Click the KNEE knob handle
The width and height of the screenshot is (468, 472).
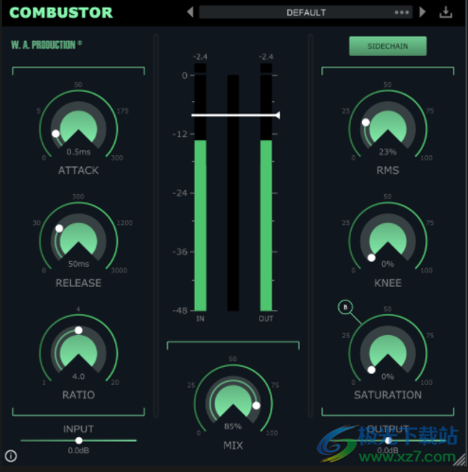[372, 257]
